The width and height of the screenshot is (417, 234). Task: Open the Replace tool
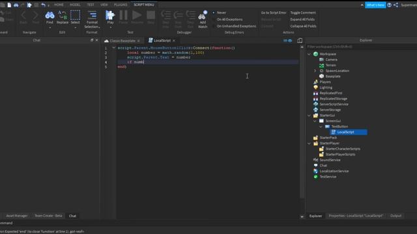(x=63, y=18)
